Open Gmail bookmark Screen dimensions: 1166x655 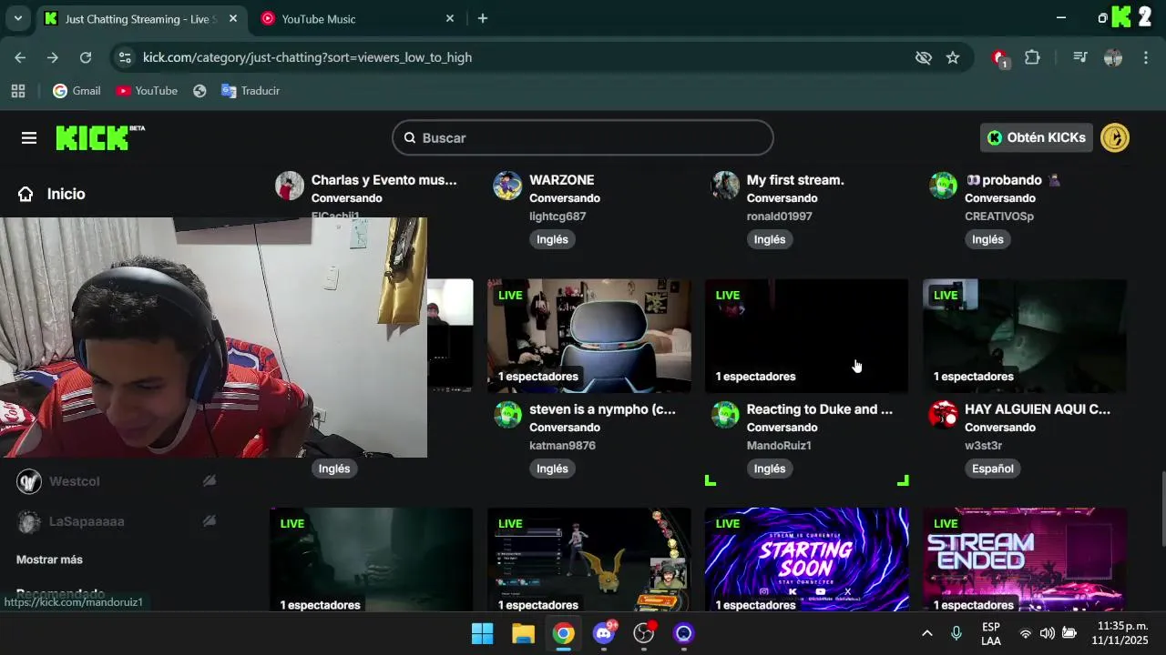[77, 91]
